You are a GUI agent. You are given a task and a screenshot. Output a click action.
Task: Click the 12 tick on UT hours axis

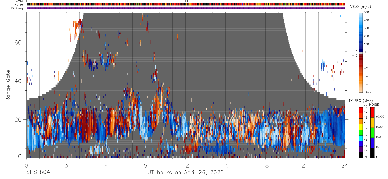185,165
